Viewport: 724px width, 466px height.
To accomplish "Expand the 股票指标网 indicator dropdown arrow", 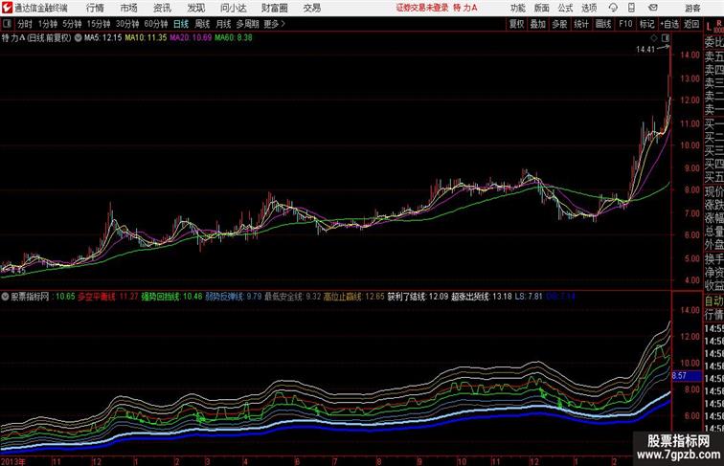I will [x=5, y=297].
